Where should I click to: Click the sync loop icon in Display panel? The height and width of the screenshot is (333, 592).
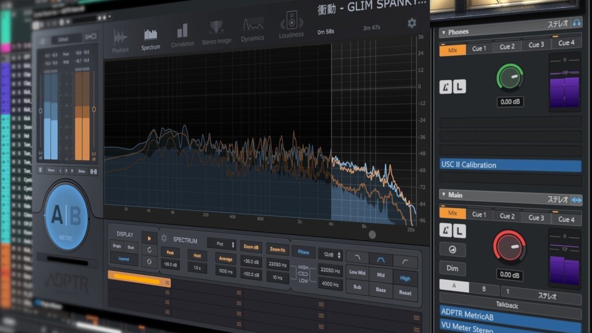point(149,262)
